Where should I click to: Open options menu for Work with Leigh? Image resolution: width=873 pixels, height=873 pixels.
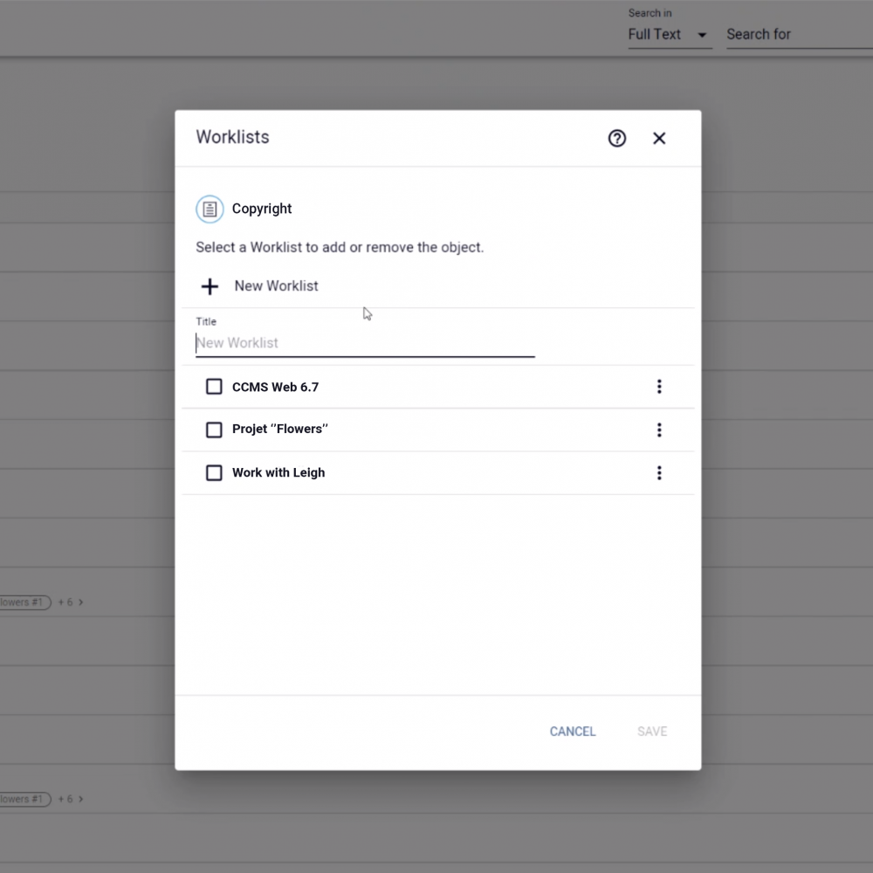click(659, 472)
